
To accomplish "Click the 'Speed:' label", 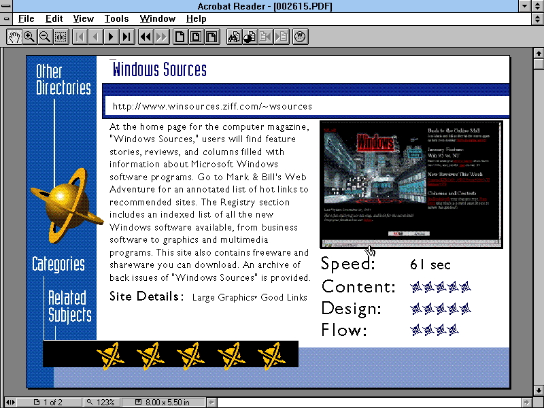I will point(348,264).
